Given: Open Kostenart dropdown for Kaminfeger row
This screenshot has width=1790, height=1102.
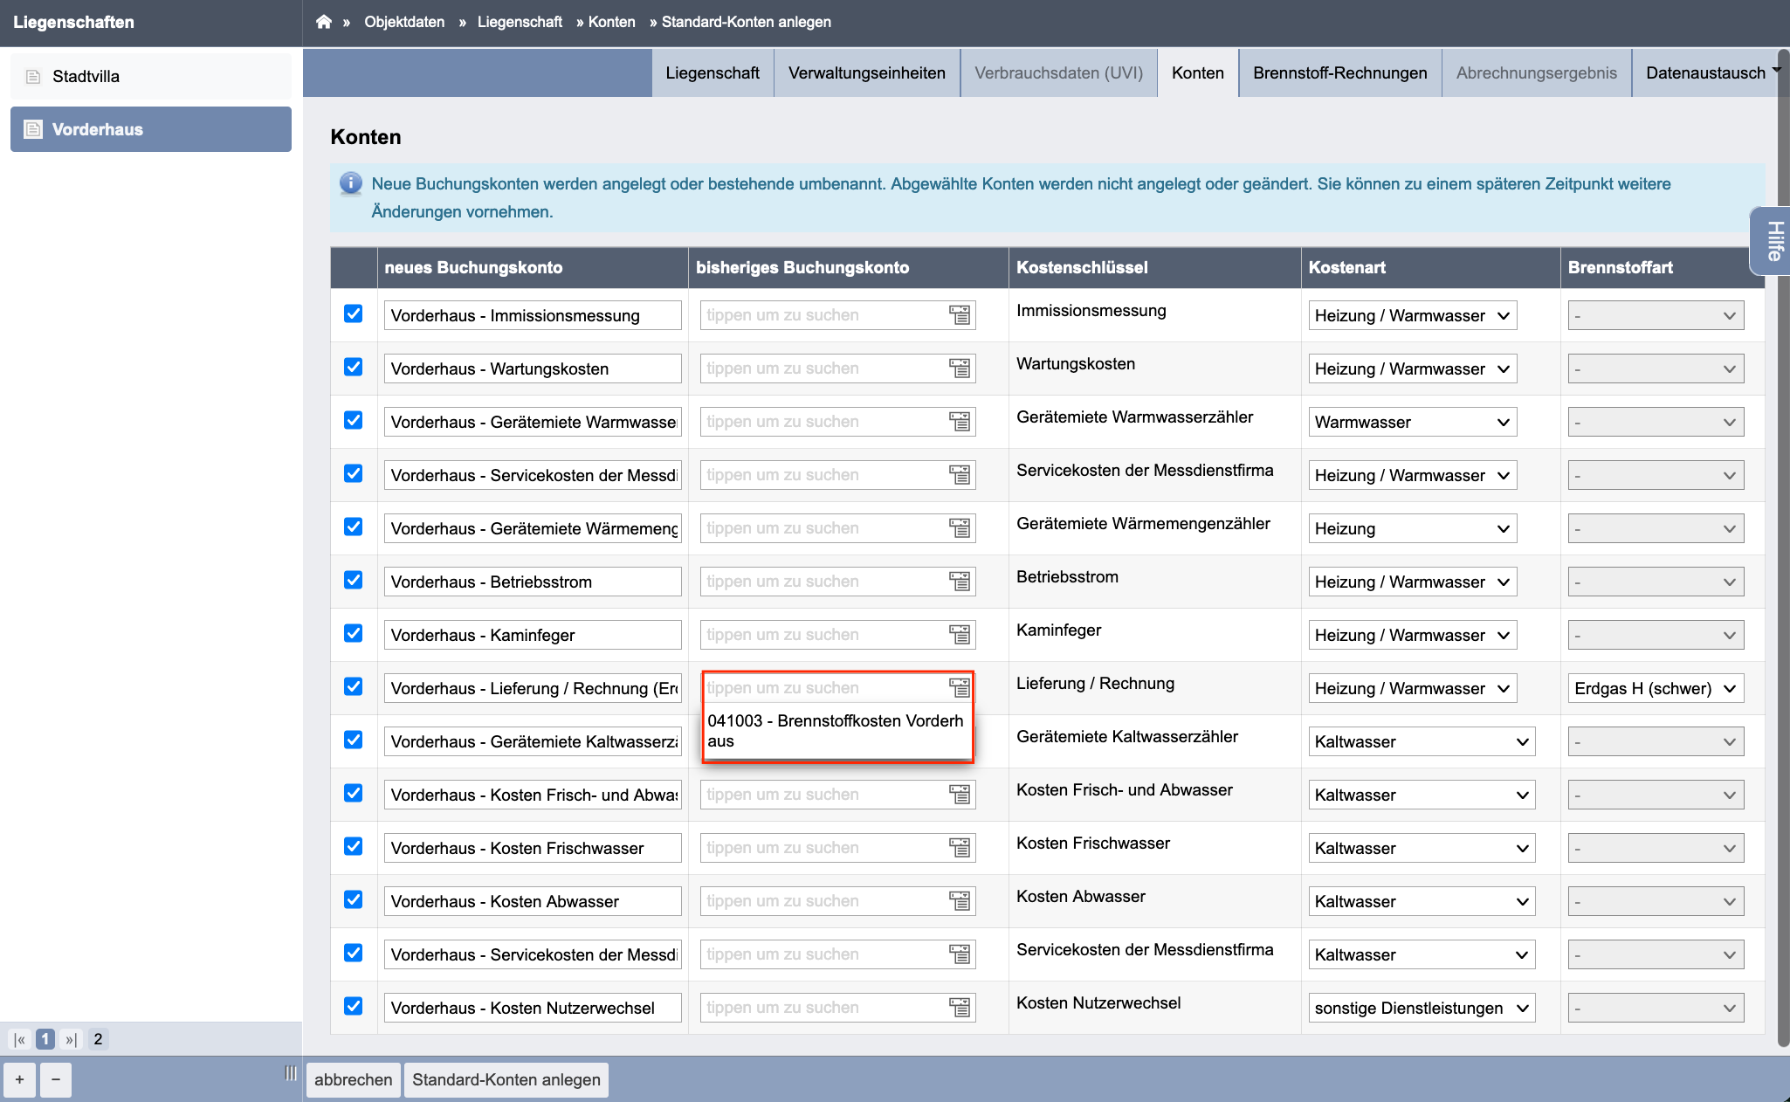Looking at the screenshot, I should coord(1412,635).
